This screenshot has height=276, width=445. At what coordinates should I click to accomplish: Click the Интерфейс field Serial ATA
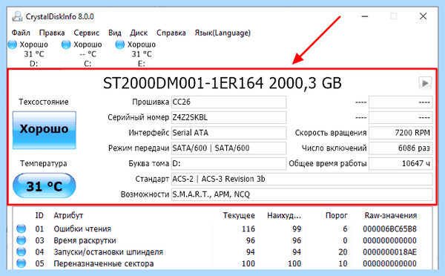(228, 133)
